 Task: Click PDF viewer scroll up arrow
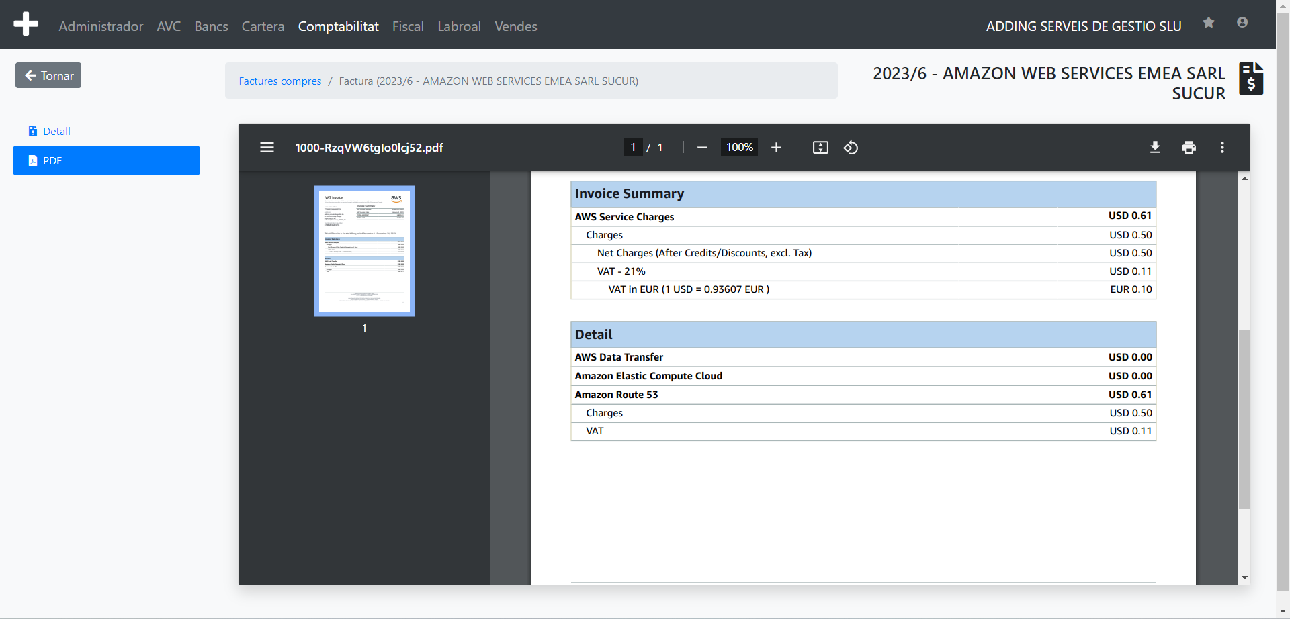pos(1244,178)
